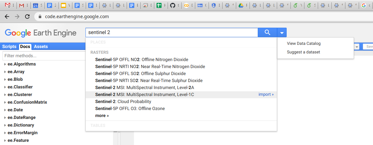Select Sentinel-5P OFFL O3 Offline Ozone
The height and width of the screenshot is (145, 373).
click(x=181, y=108)
